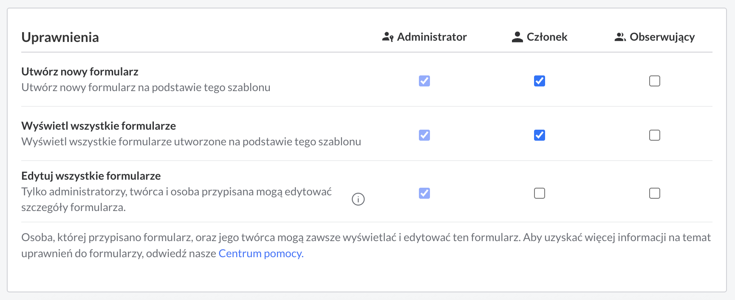Enable Obserwujący for Wyświetl wszystkie formularze
This screenshot has height=300, width=735.
pyautogui.click(x=655, y=135)
